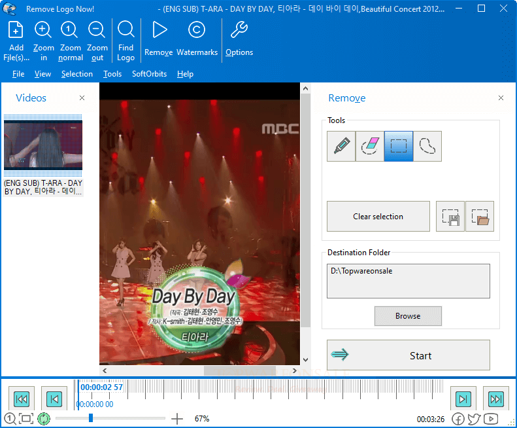
Task: Select the T-ARA Day By Day video thumbnail
Action: tap(43, 145)
